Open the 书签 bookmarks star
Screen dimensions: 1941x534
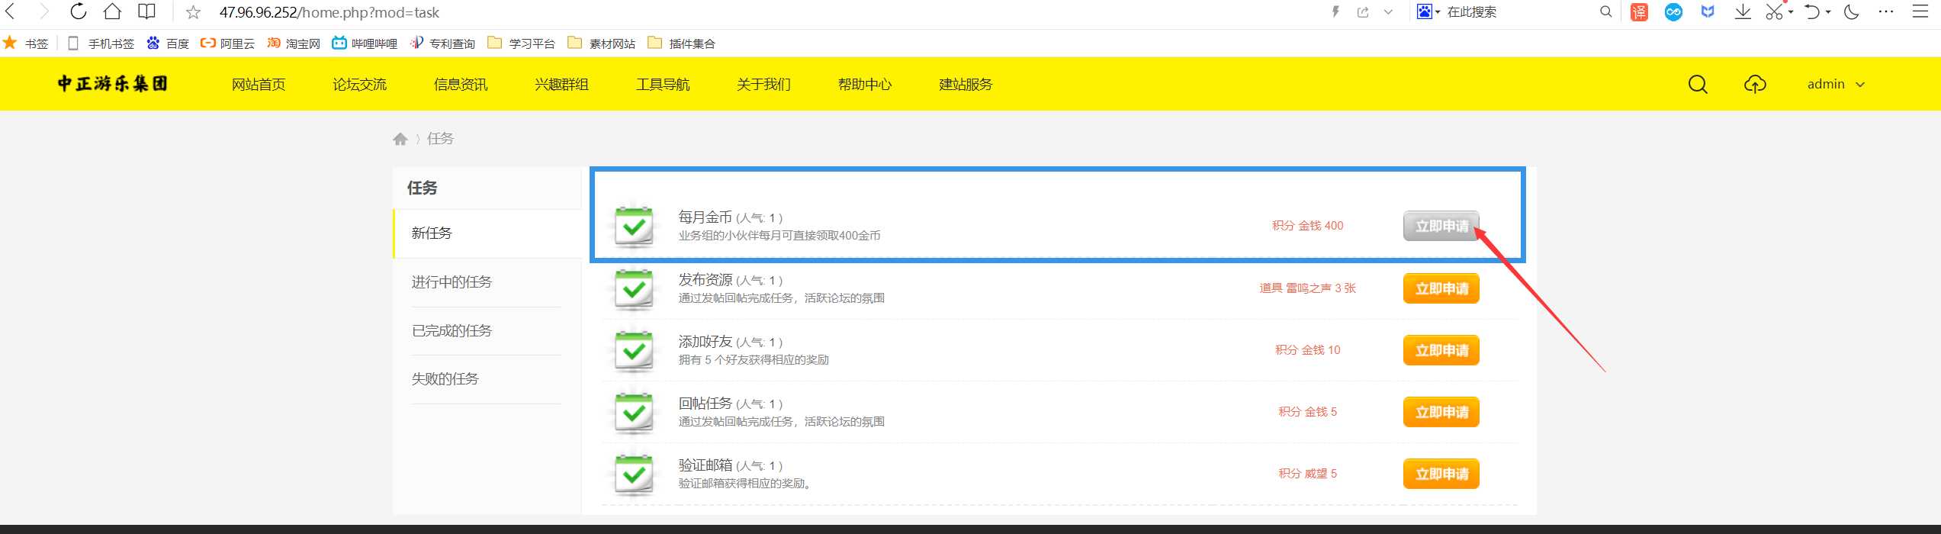25,43
